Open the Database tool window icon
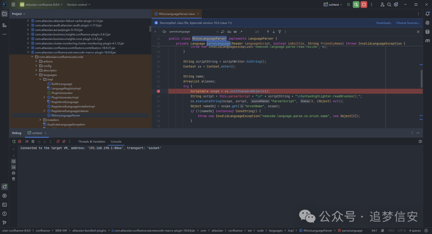 [x=427, y=32]
